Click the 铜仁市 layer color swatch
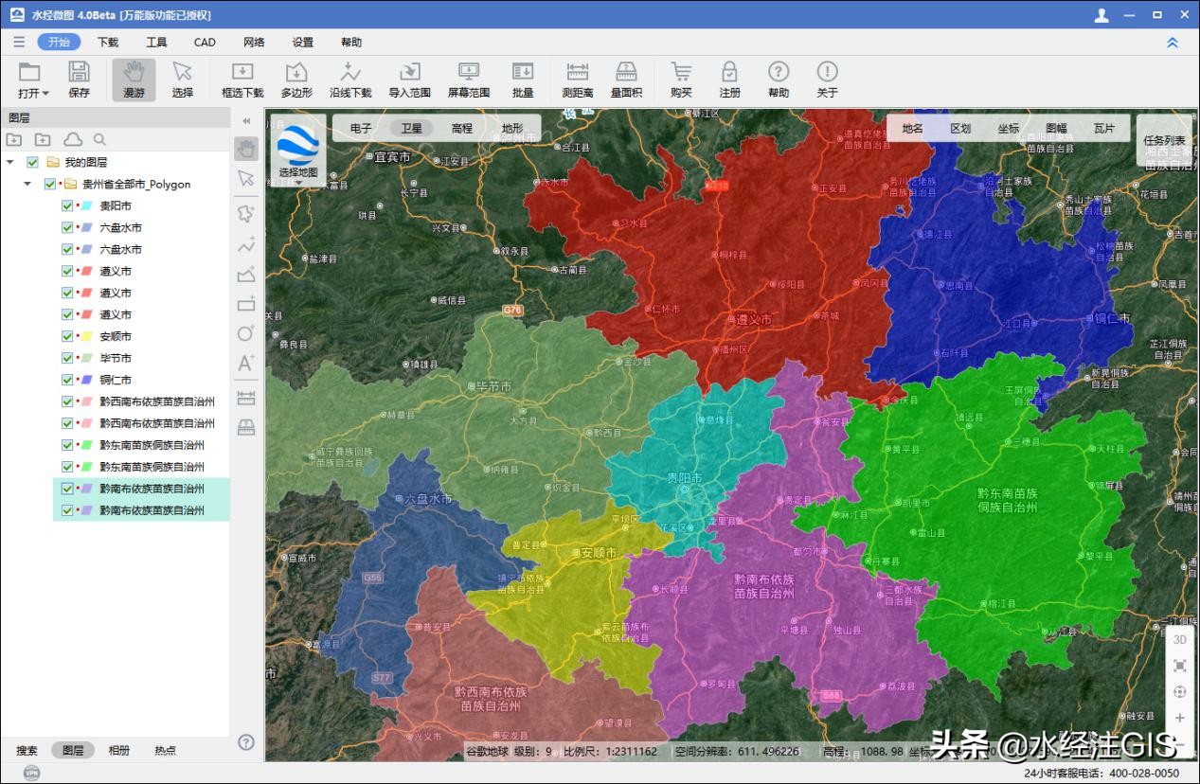Screen dimensions: 1200x784 point(85,381)
